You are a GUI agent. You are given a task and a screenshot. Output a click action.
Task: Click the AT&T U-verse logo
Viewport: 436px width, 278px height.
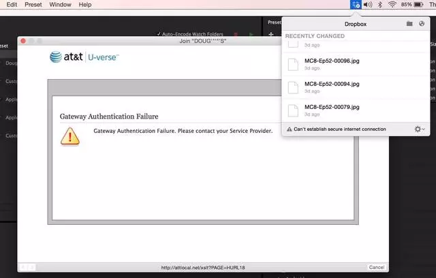pos(84,57)
